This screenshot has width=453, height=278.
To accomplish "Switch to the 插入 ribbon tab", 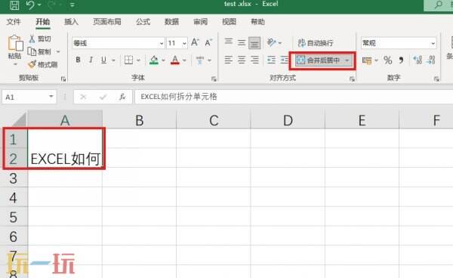I will click(x=71, y=22).
